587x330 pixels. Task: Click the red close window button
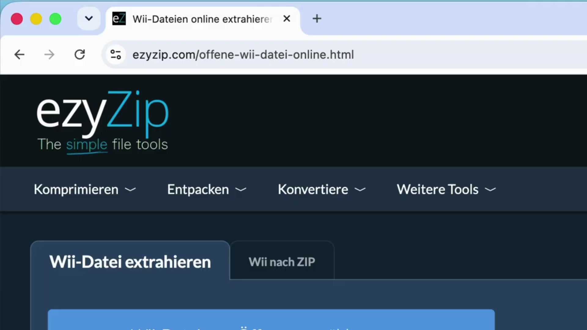click(x=17, y=19)
